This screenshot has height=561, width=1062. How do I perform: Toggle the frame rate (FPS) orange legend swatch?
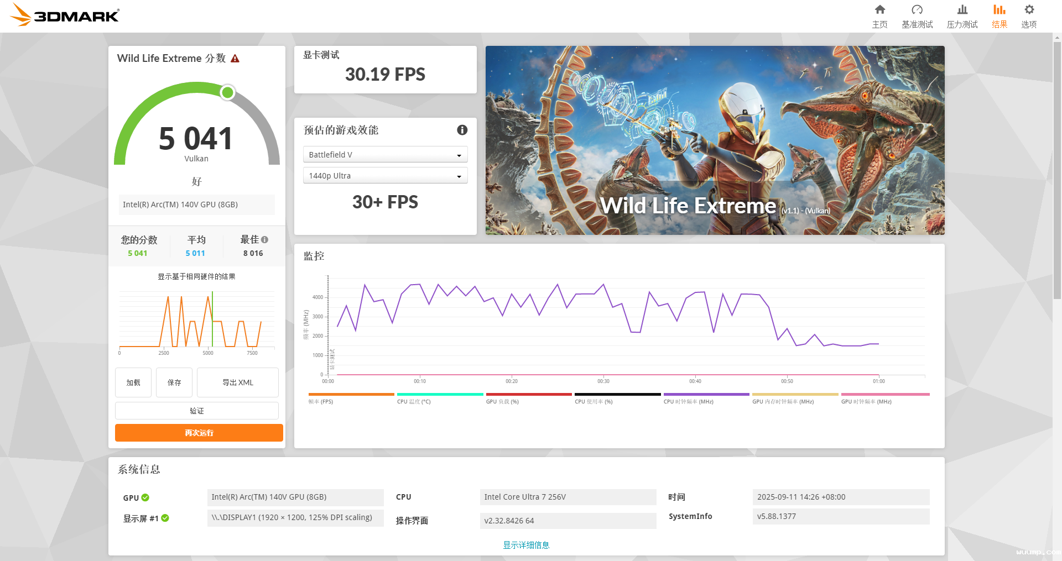point(351,395)
